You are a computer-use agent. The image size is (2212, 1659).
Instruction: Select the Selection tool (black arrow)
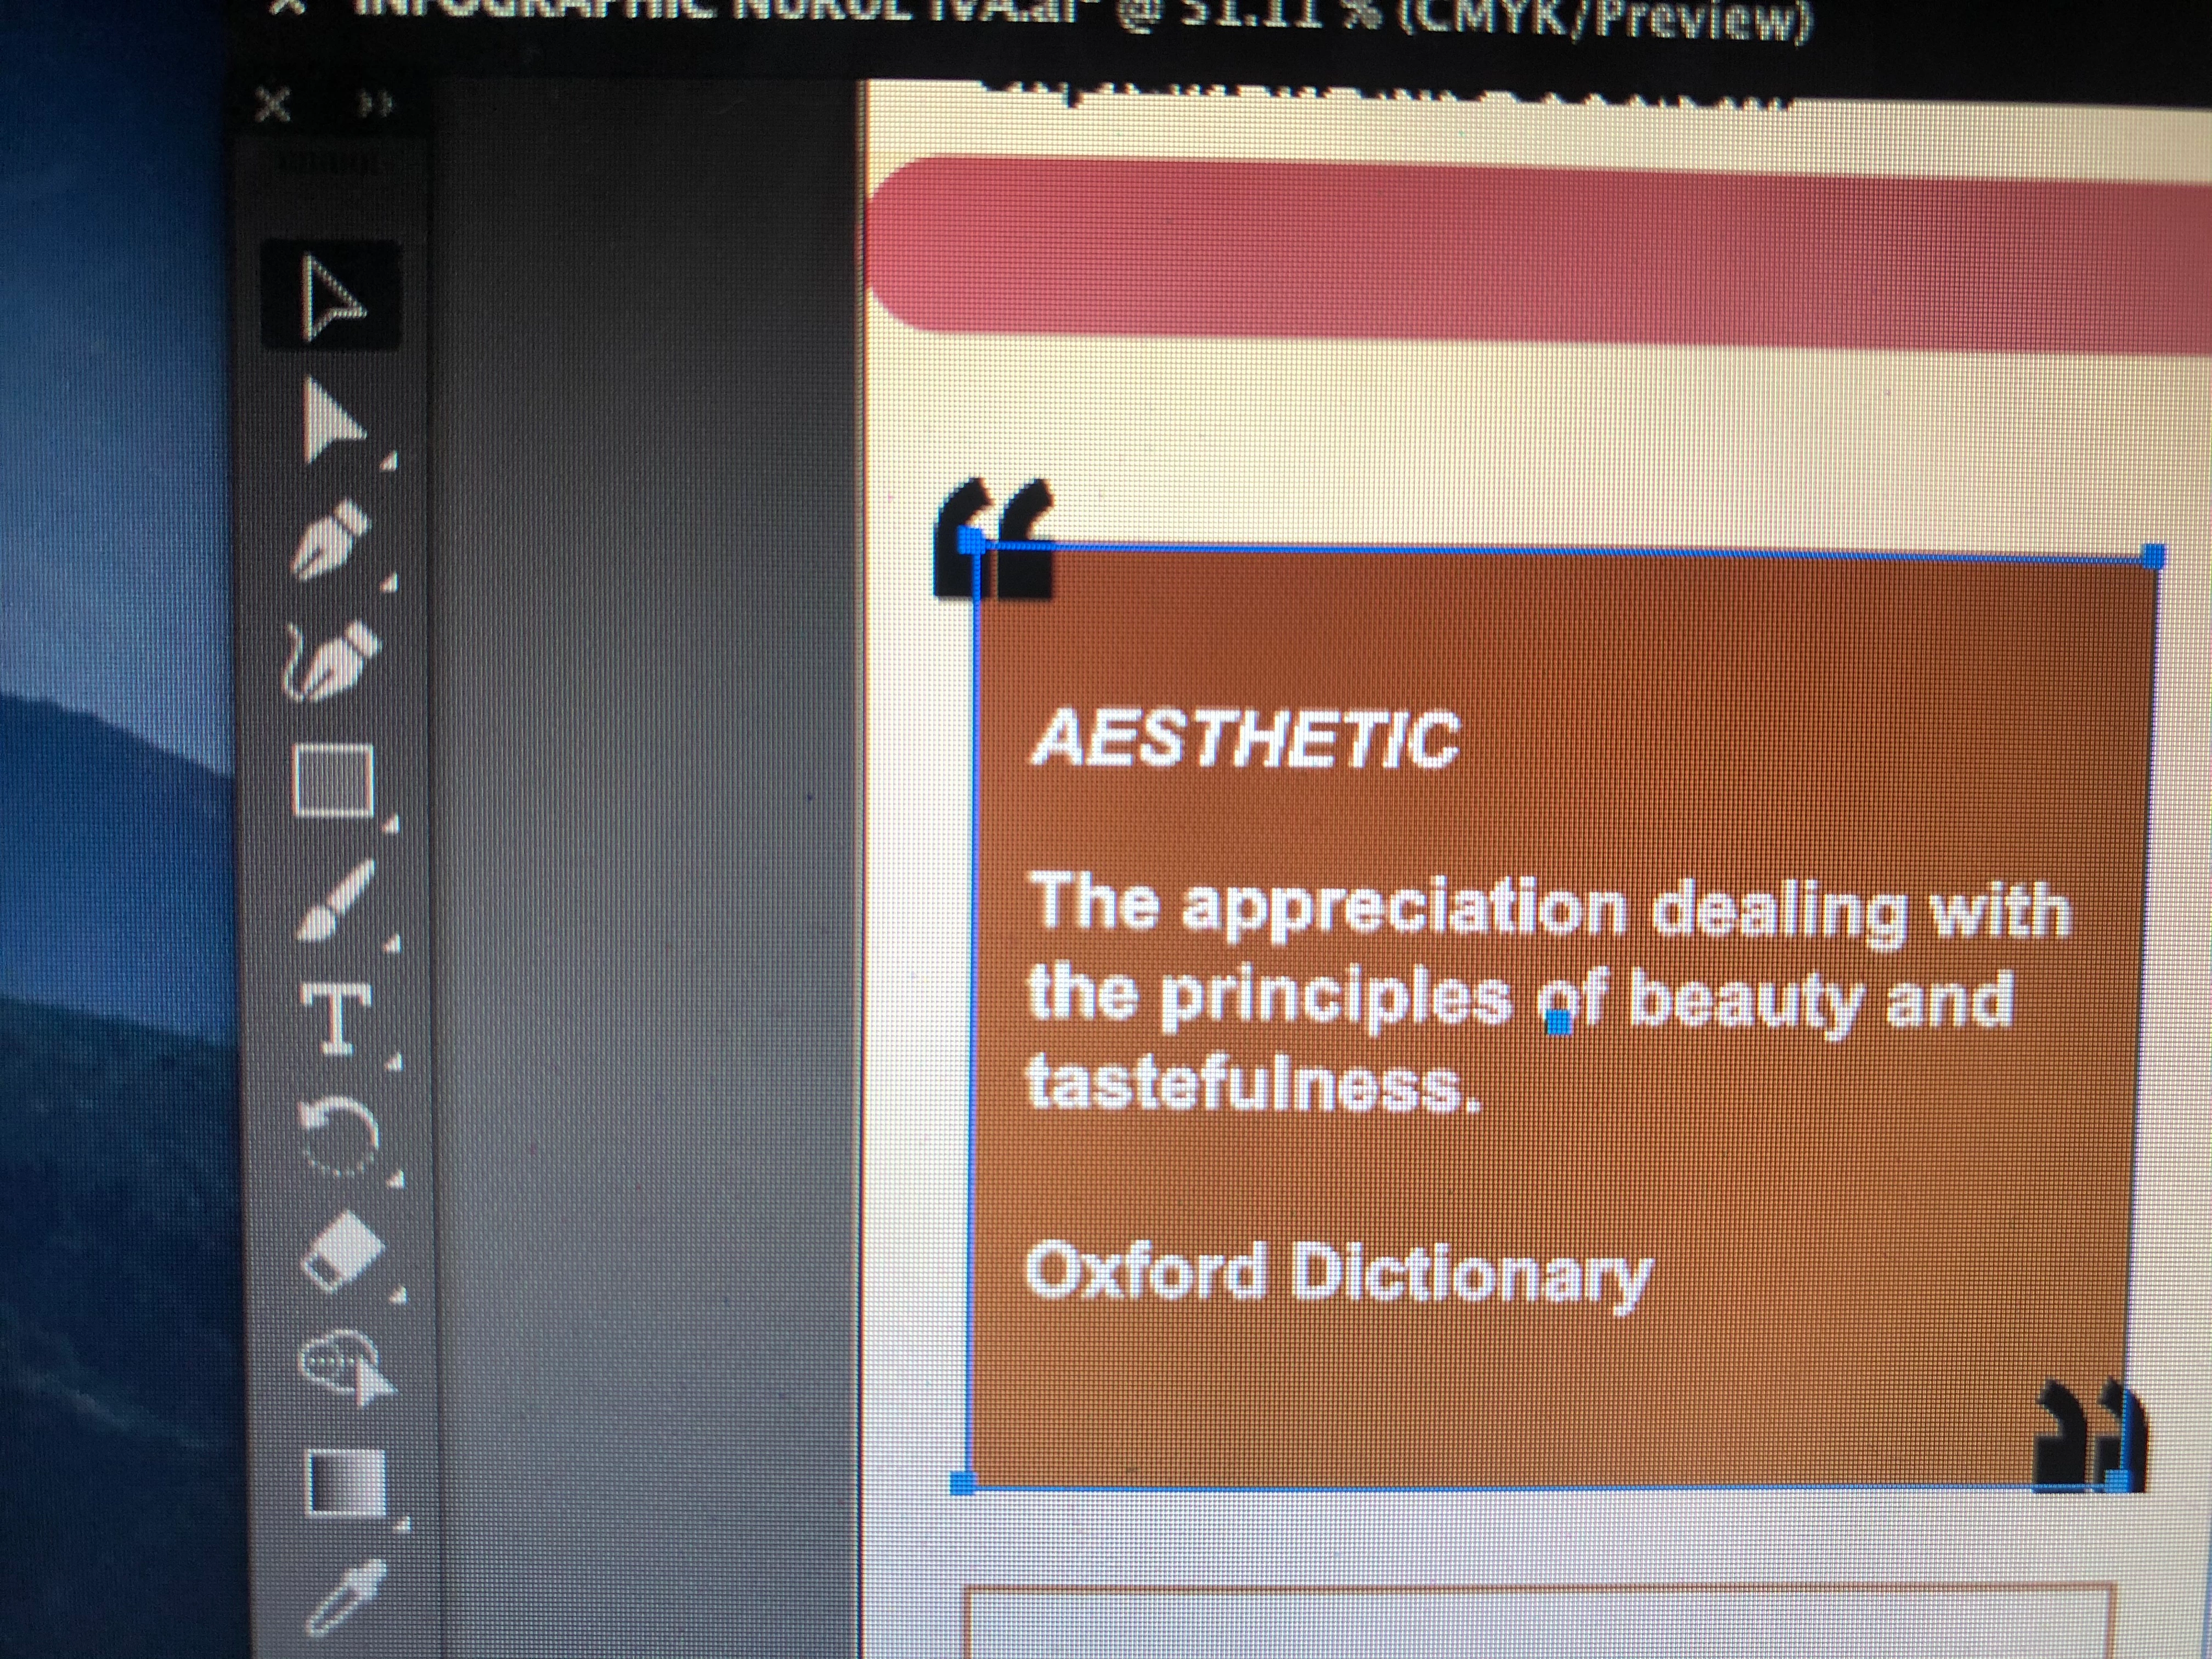tap(331, 297)
